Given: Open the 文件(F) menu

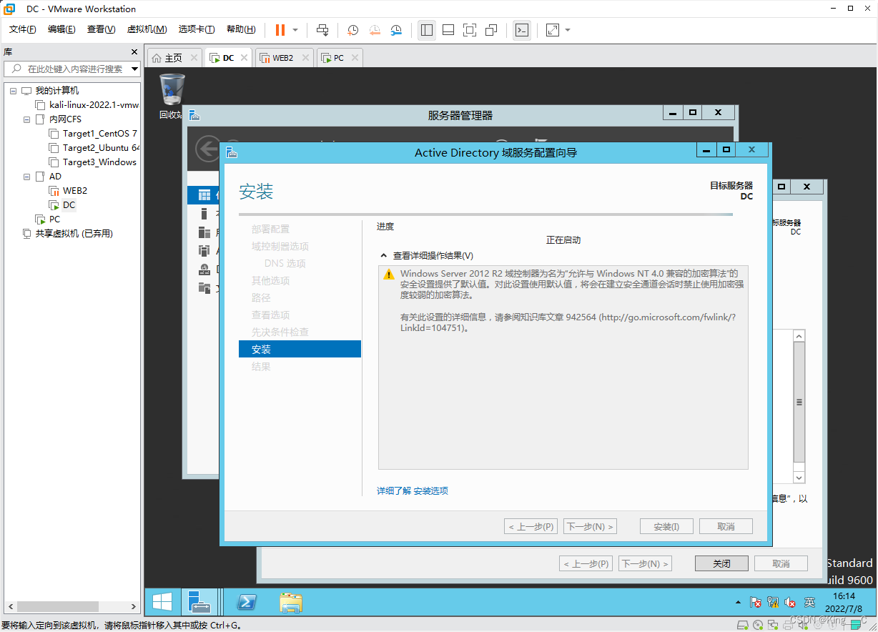Looking at the screenshot, I should point(23,29).
